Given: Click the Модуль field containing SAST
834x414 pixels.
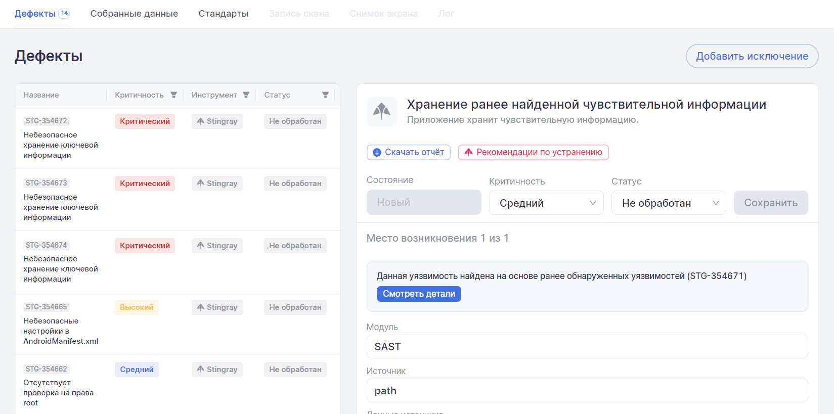Looking at the screenshot, I should pyautogui.click(x=587, y=347).
